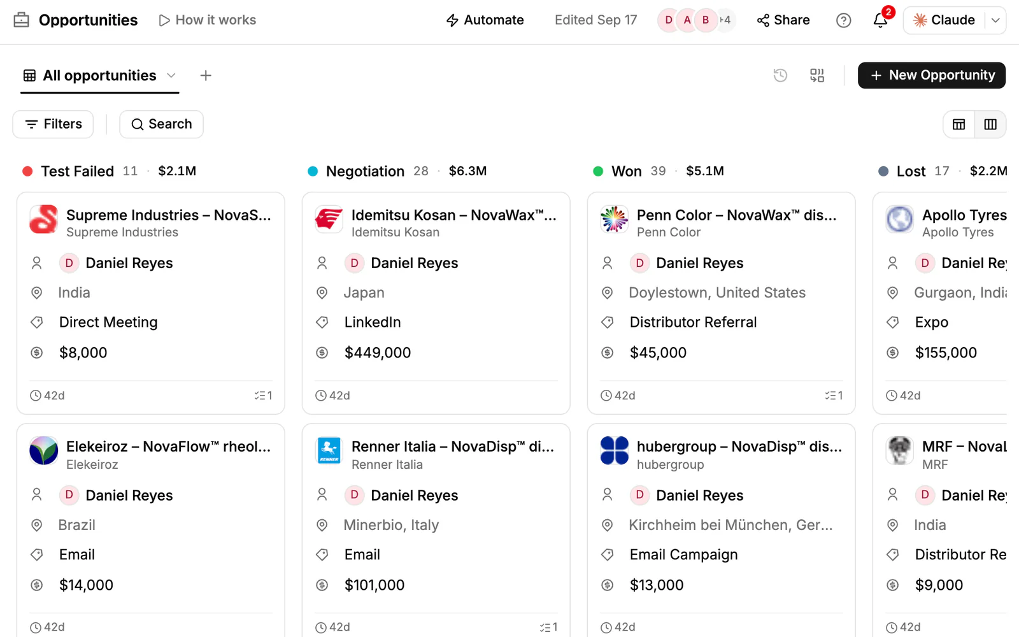The height and width of the screenshot is (637, 1019).
Task: Click the Edited Sep 17 text
Action: 595,20
